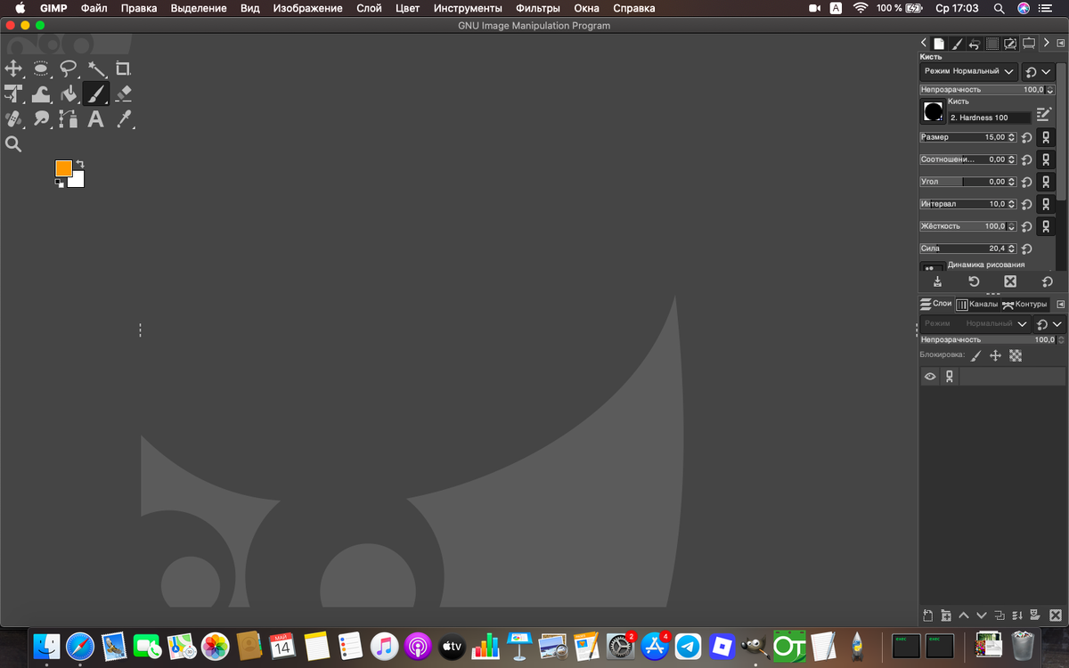Screen dimensions: 1069x668
Task: Pick the Eraser tool
Action: 124,94
